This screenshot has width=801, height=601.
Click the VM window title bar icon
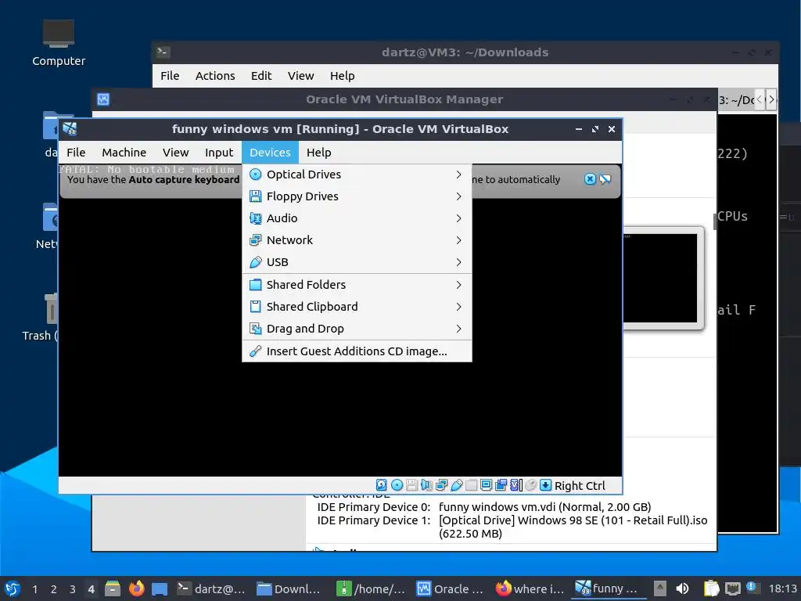pos(70,129)
